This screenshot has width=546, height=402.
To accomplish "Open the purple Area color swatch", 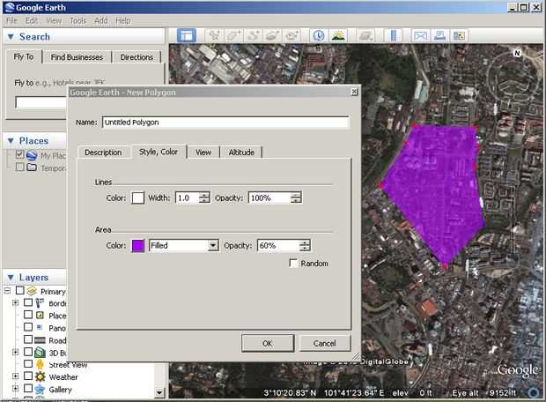I will (x=138, y=245).
